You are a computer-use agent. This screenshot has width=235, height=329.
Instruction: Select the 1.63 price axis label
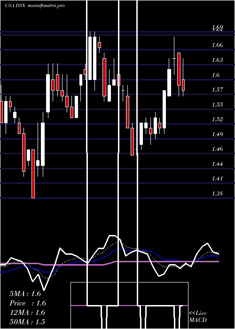(217, 60)
